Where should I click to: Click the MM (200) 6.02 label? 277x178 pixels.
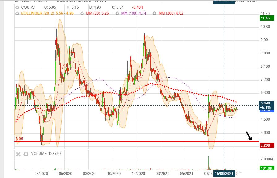tap(171, 13)
